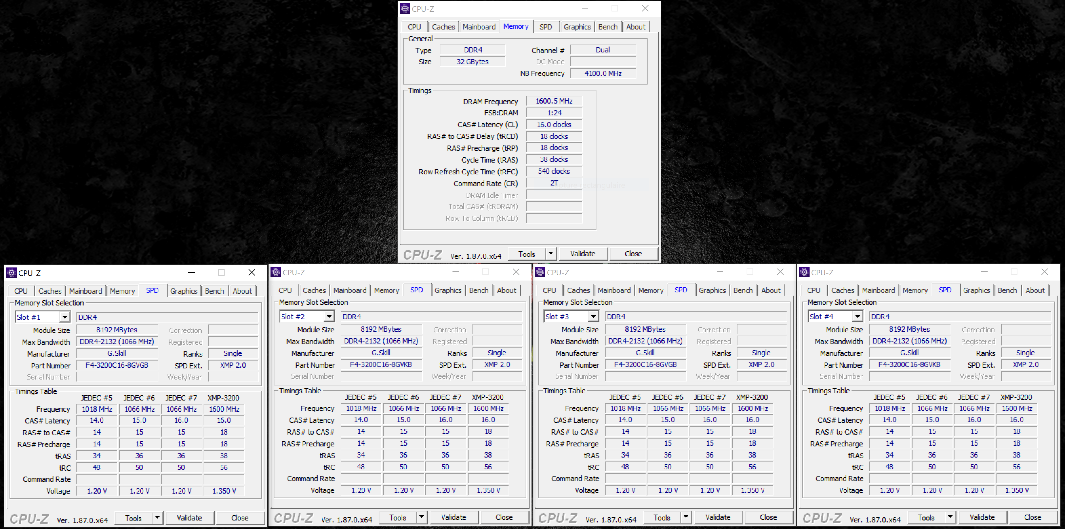The height and width of the screenshot is (529, 1065).
Task: Open the About tab in Slot #4 window
Action: pyautogui.click(x=1035, y=290)
